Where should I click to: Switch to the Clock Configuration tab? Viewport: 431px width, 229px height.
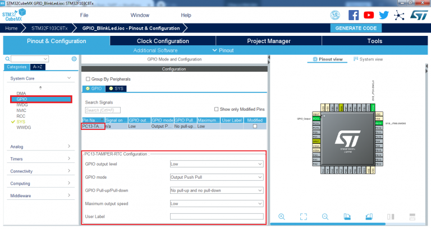[x=163, y=41]
